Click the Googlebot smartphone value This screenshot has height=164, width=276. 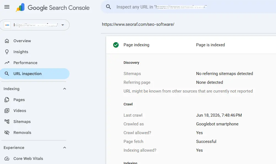coord(217,124)
